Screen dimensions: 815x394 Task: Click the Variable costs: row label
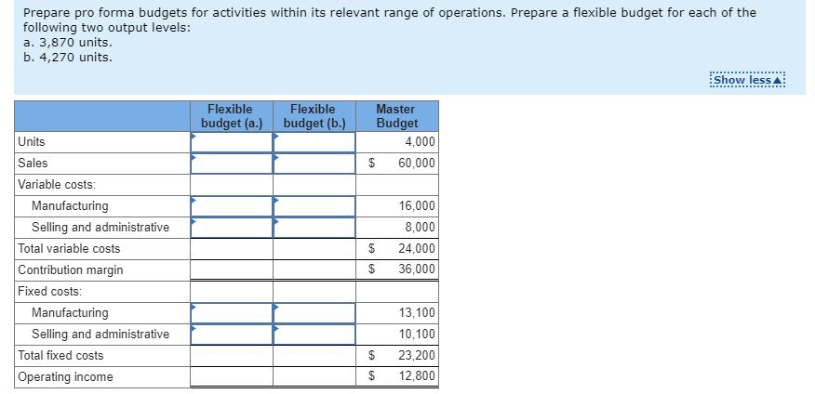pos(57,184)
